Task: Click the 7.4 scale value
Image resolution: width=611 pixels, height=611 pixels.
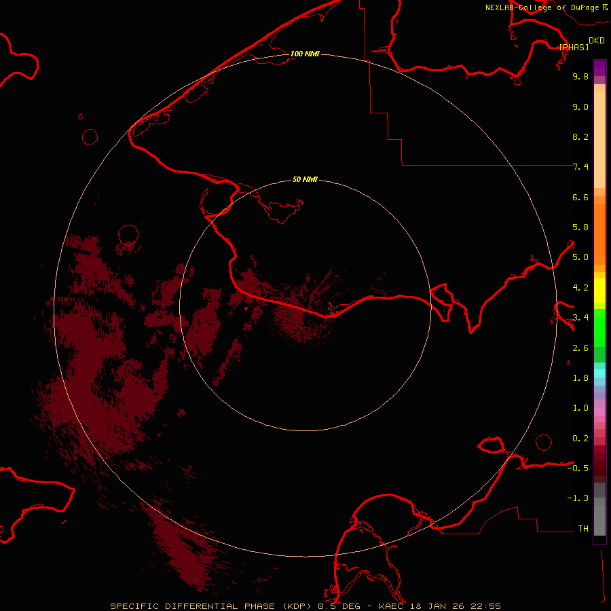Action: coord(580,167)
